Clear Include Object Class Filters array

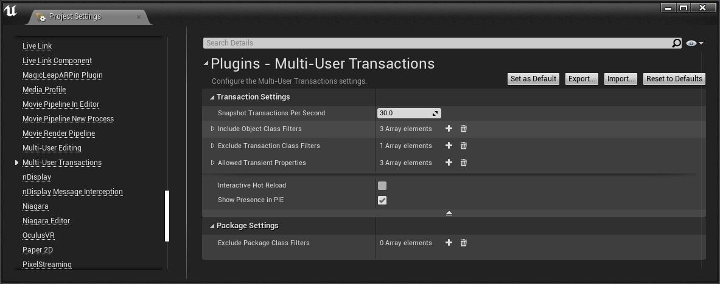(x=464, y=129)
